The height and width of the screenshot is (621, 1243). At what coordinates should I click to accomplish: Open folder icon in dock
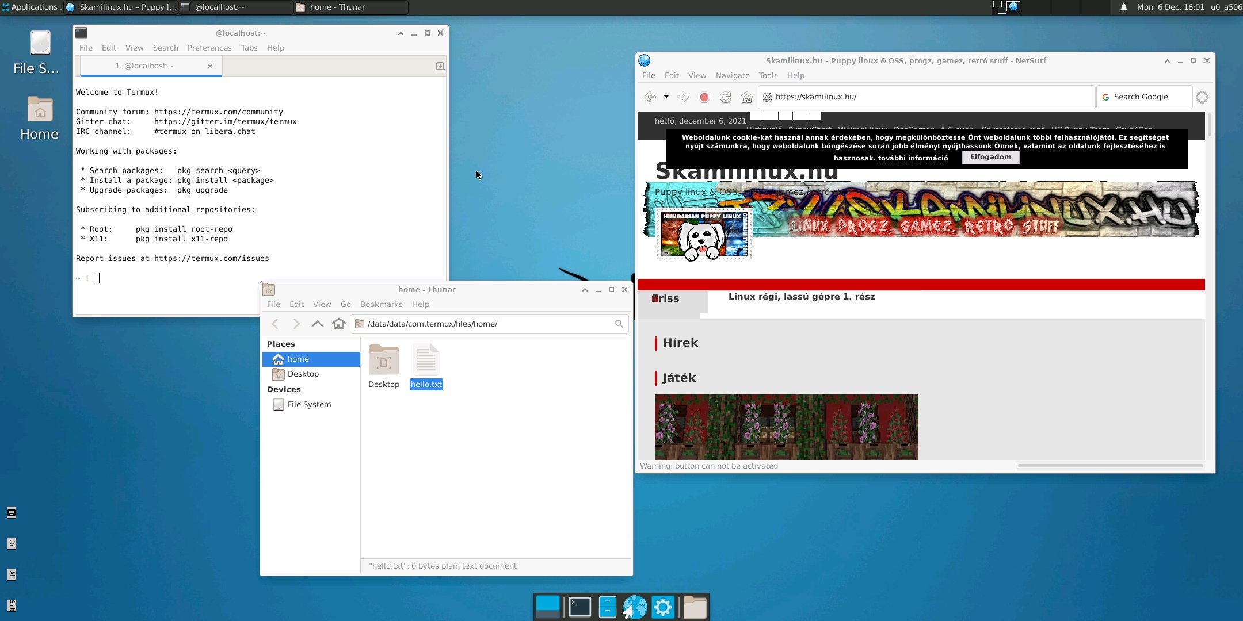pyautogui.click(x=695, y=607)
